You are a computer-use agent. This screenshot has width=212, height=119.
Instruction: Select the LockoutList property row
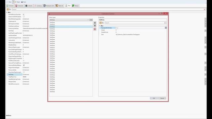pyautogui.click(x=12, y=40)
